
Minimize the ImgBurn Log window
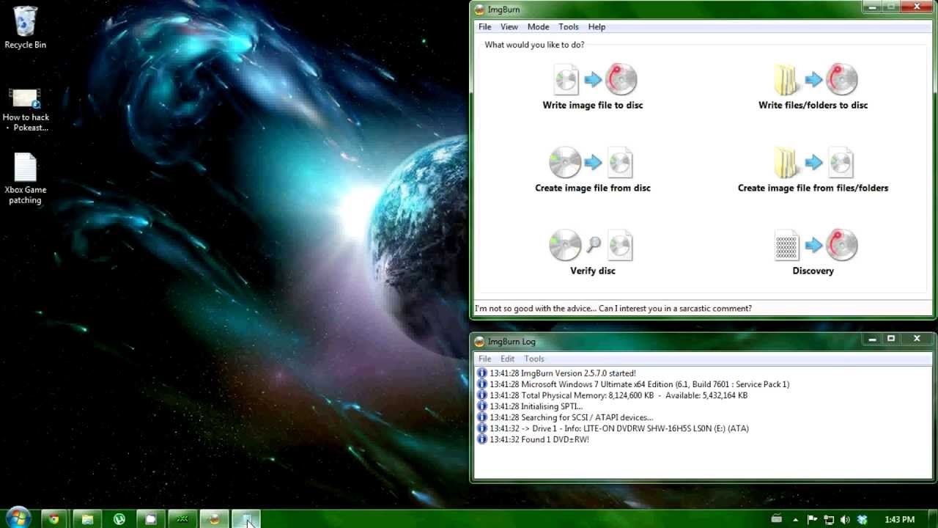[x=872, y=339]
